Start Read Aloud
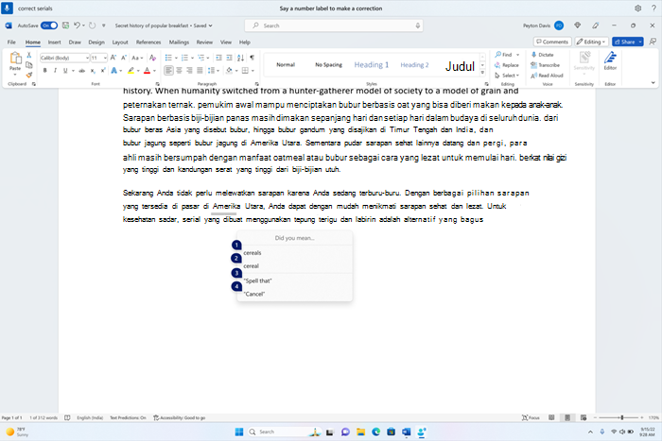 [x=548, y=76]
